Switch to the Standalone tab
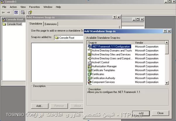Image resolution: width=176 pixels, height=121 pixels. click(x=36, y=24)
